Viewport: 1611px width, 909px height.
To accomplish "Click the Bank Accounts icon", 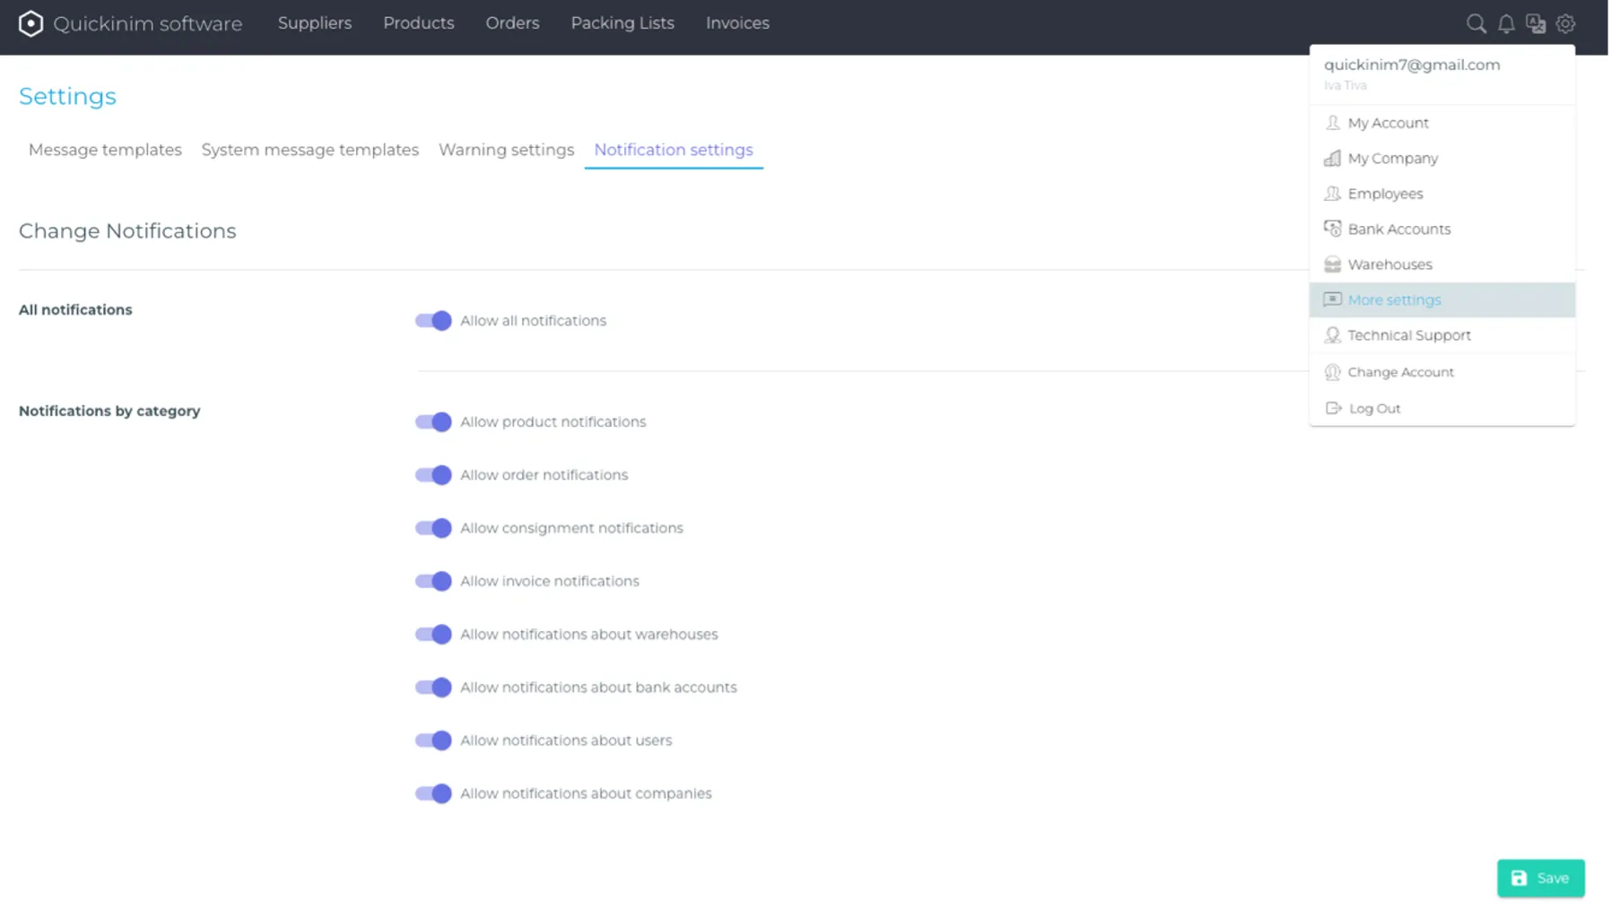I will tap(1332, 229).
